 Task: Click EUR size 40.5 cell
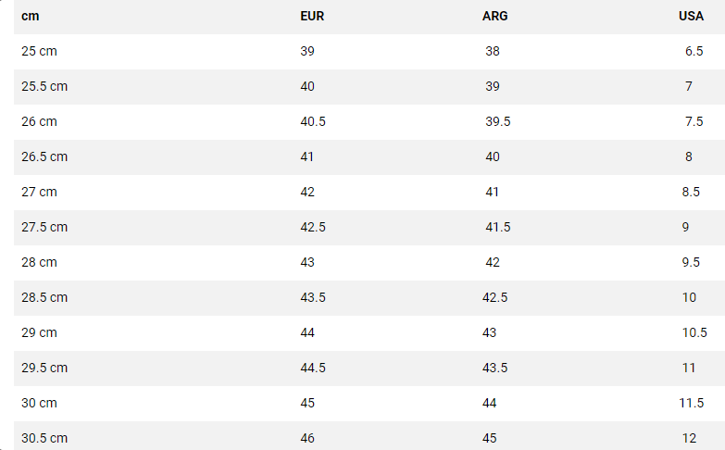(x=313, y=121)
